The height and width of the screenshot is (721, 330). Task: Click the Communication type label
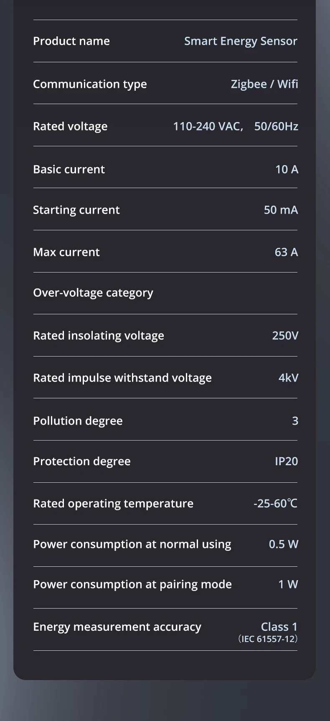[90, 84]
